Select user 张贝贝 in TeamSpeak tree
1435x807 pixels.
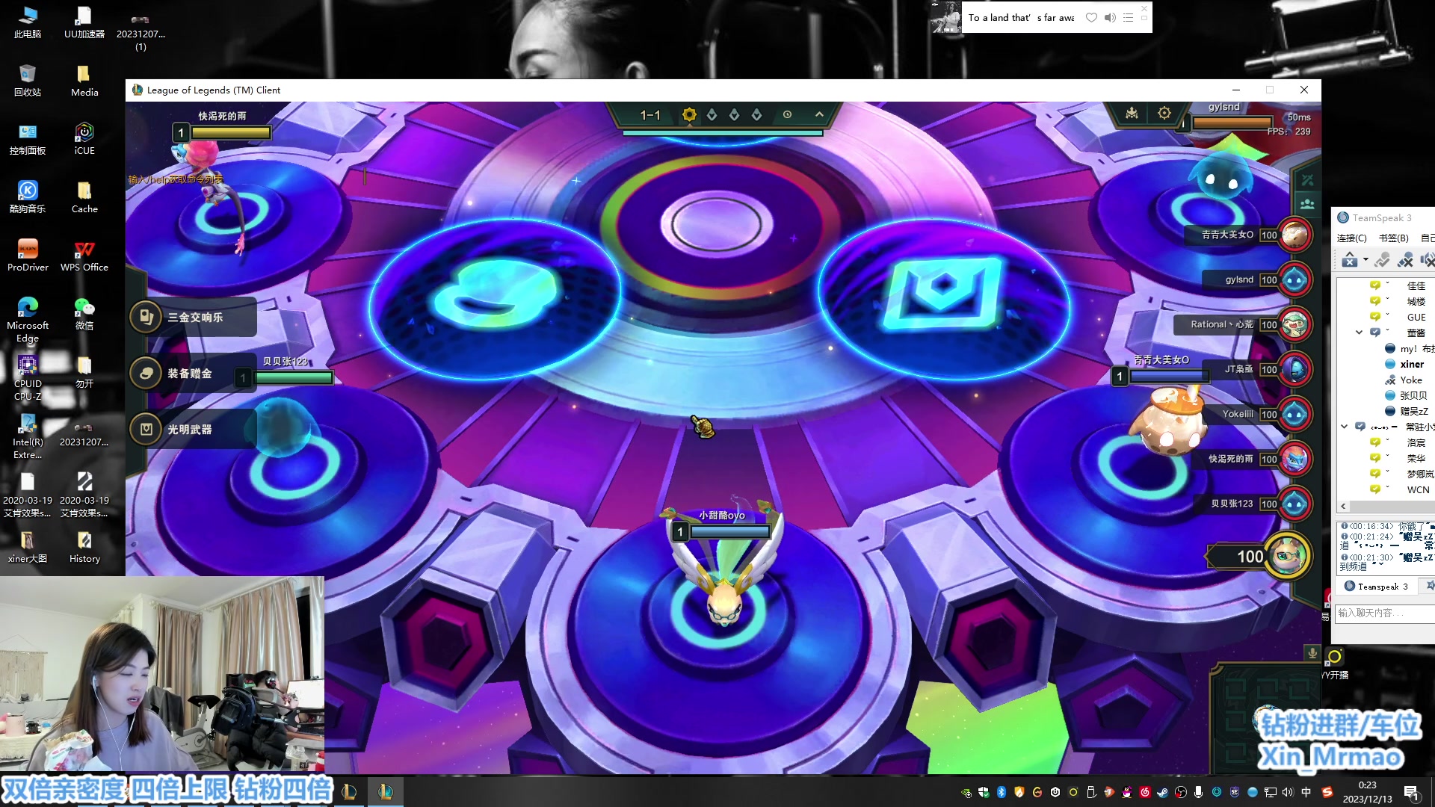pyautogui.click(x=1413, y=395)
